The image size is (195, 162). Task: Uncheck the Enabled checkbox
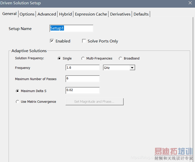52,41
